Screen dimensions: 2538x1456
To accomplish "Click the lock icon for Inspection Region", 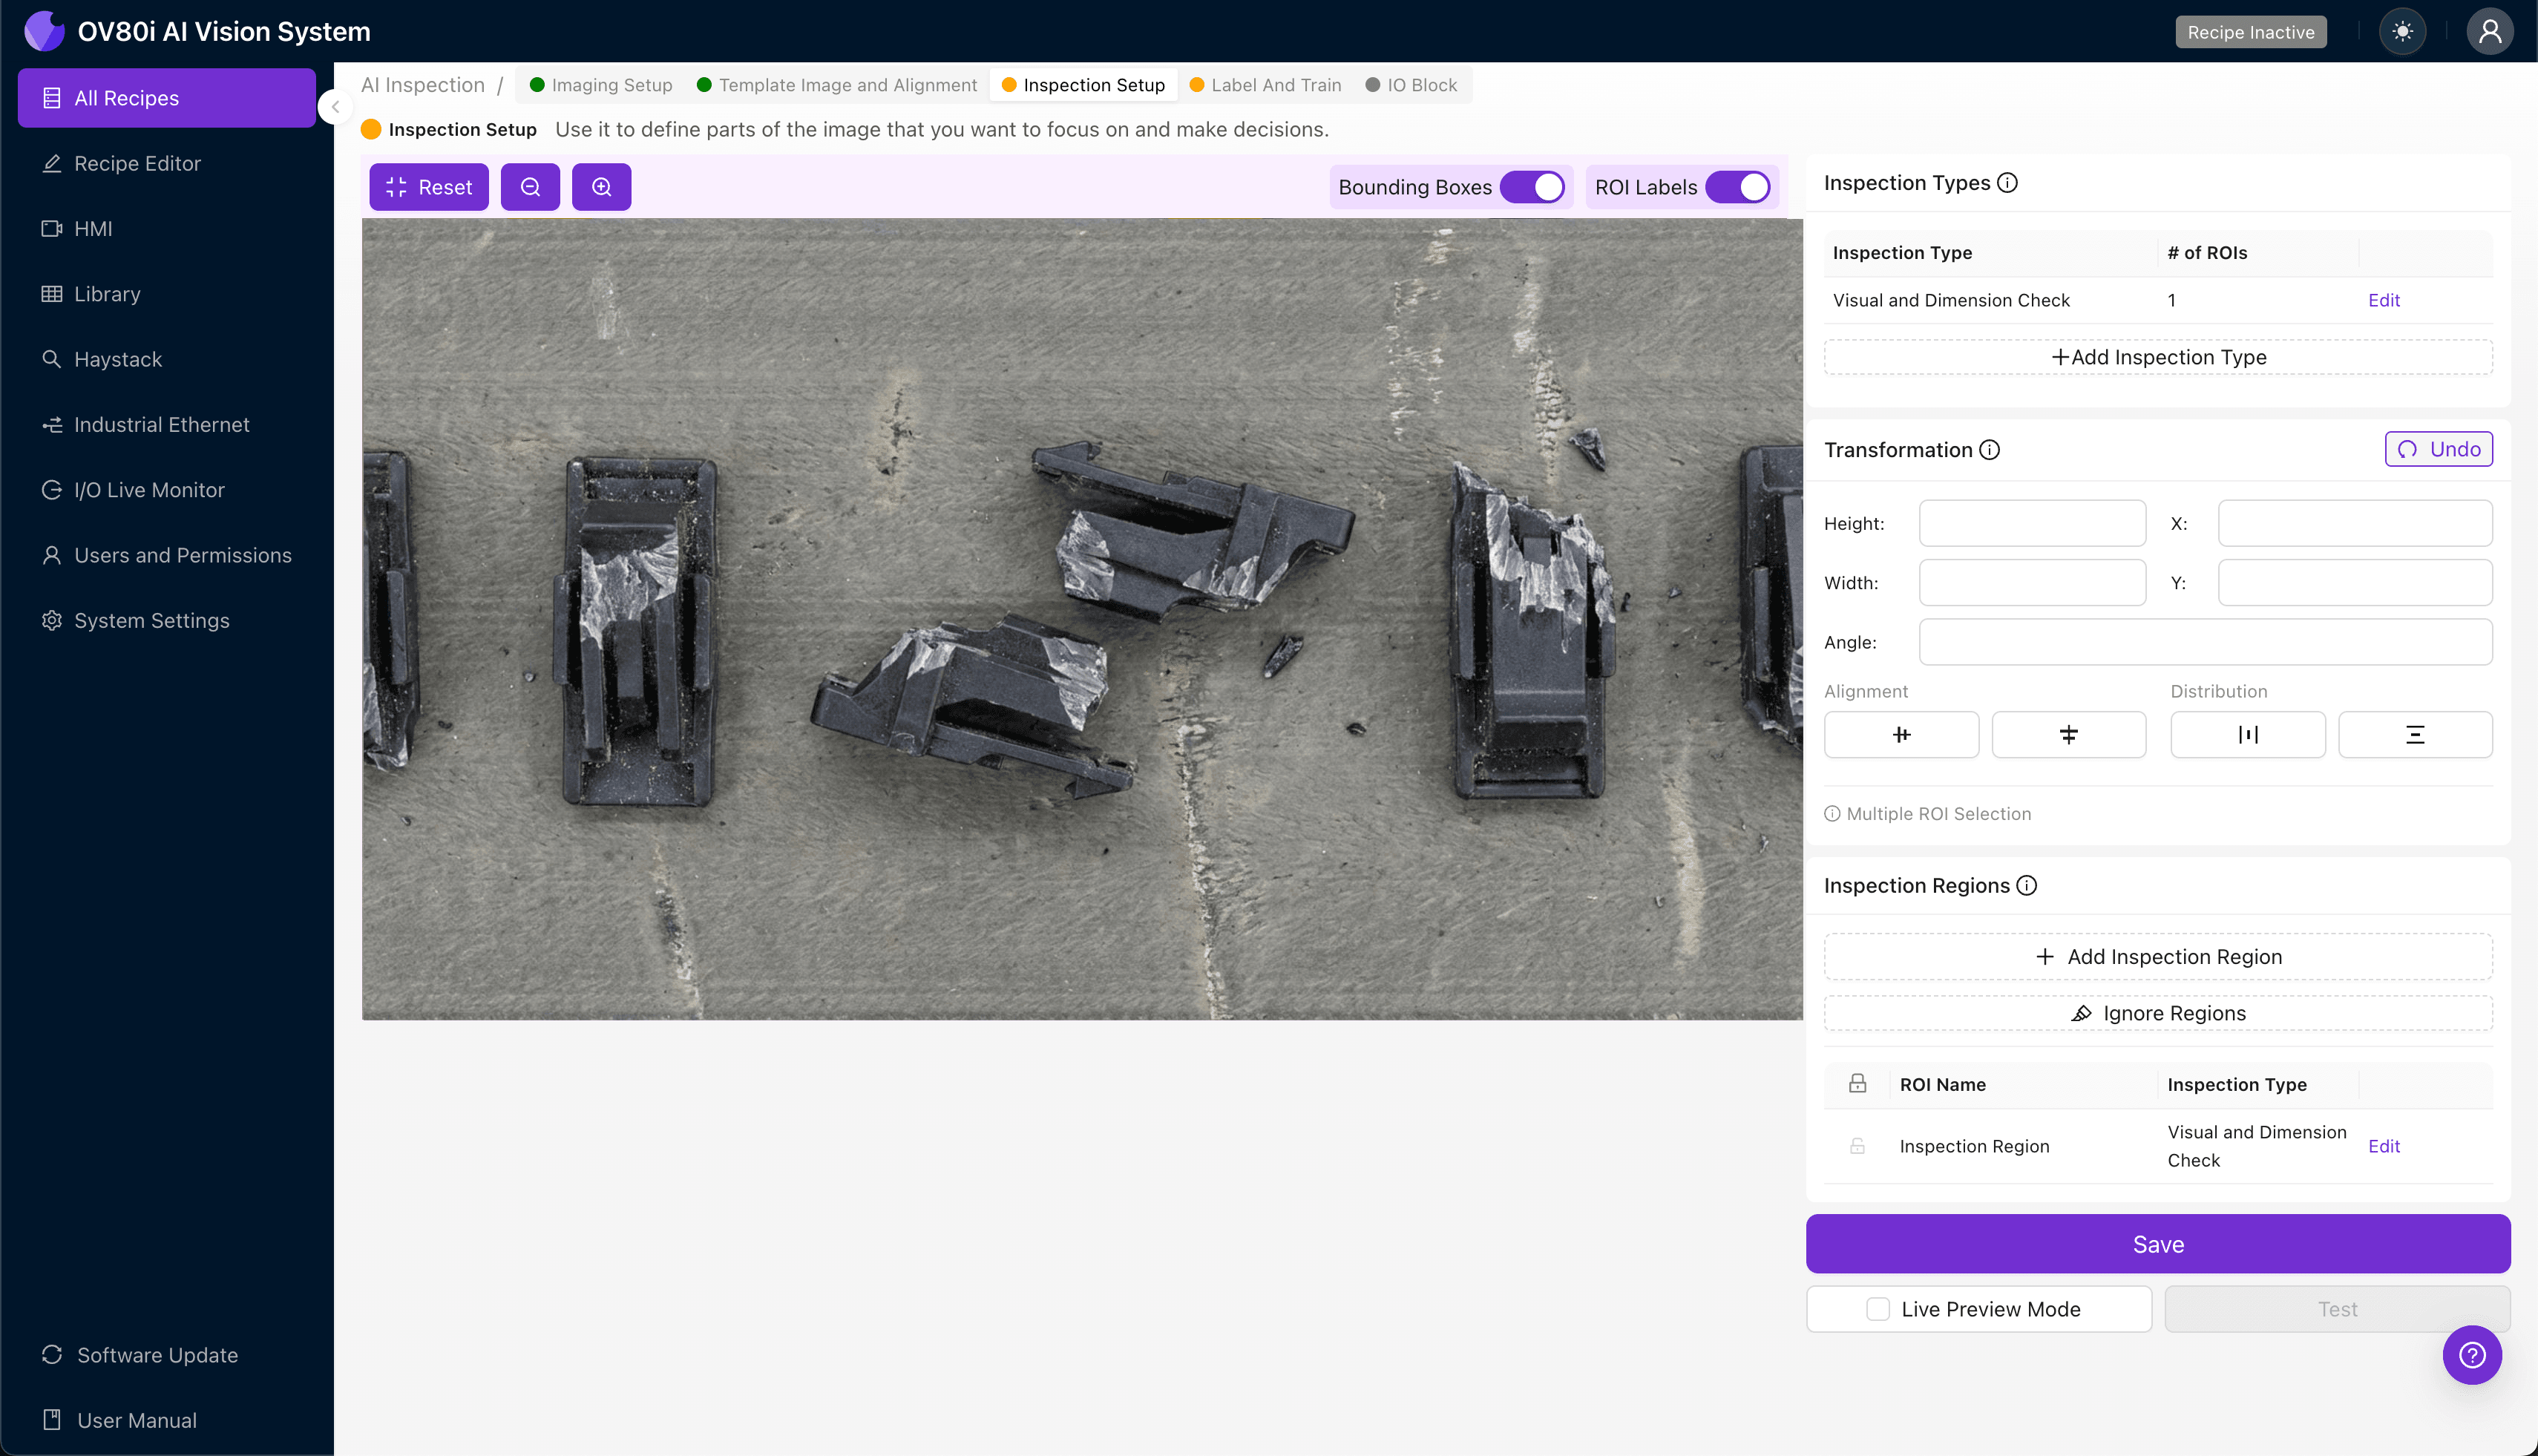I will coord(1857,1146).
